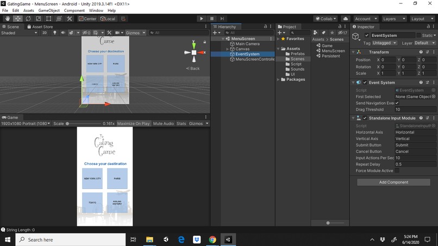The height and width of the screenshot is (246, 438).
Task: Toggle scene lighting bulb icon
Action: point(55,33)
